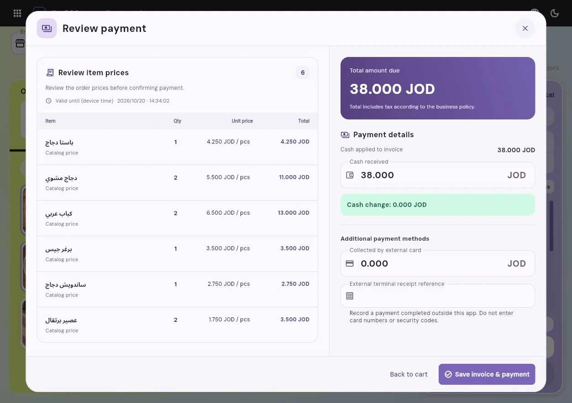
Task: Click Back to cart
Action: pos(409,374)
